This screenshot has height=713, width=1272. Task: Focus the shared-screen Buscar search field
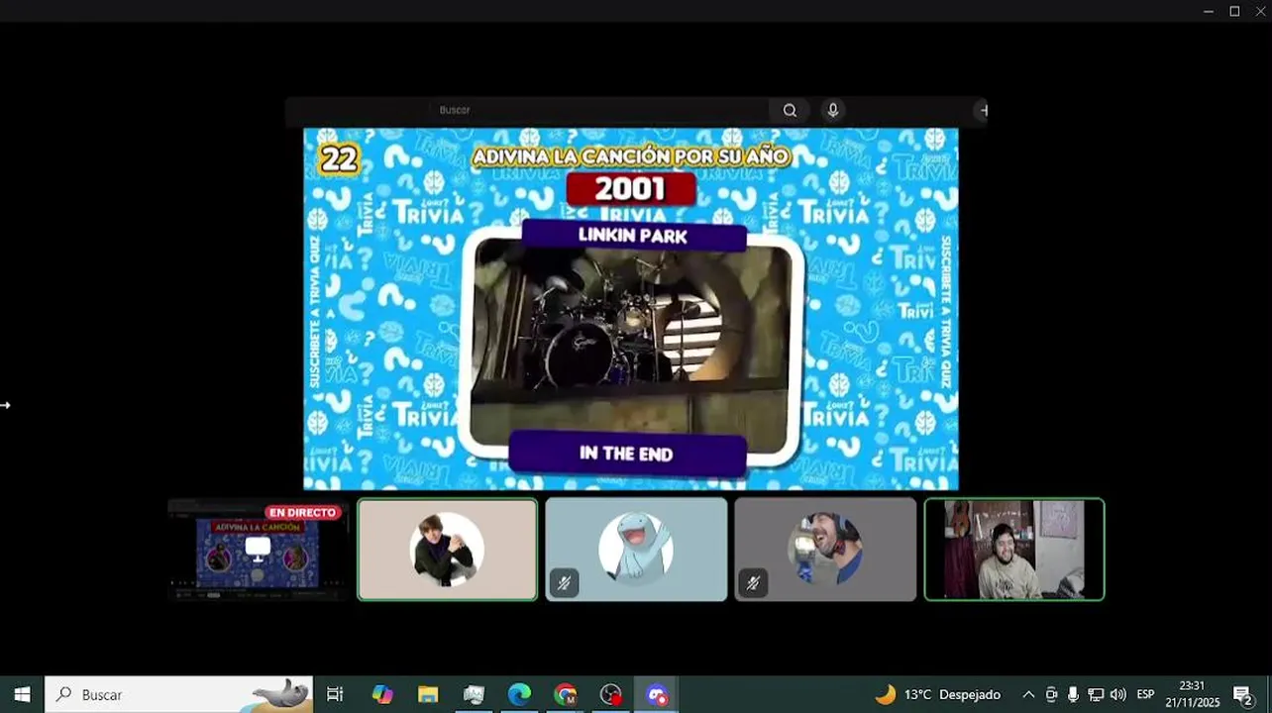pyautogui.click(x=599, y=110)
